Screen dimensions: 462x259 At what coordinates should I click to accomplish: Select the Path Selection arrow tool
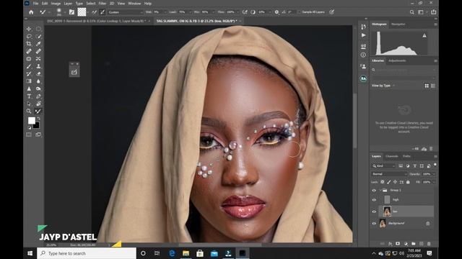29,104
